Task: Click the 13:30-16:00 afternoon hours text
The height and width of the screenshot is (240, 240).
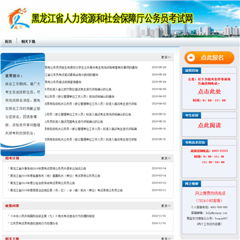Action: (213, 162)
